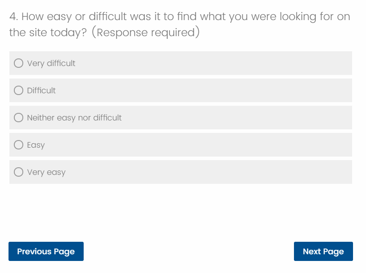Click empty gray area of 'Very difficult' row

[224, 63]
